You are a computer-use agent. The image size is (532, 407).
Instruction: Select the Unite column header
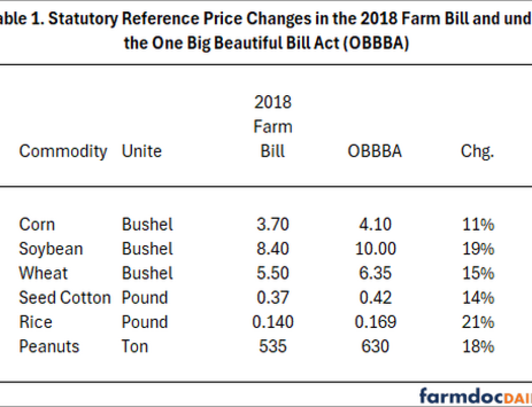[142, 151]
